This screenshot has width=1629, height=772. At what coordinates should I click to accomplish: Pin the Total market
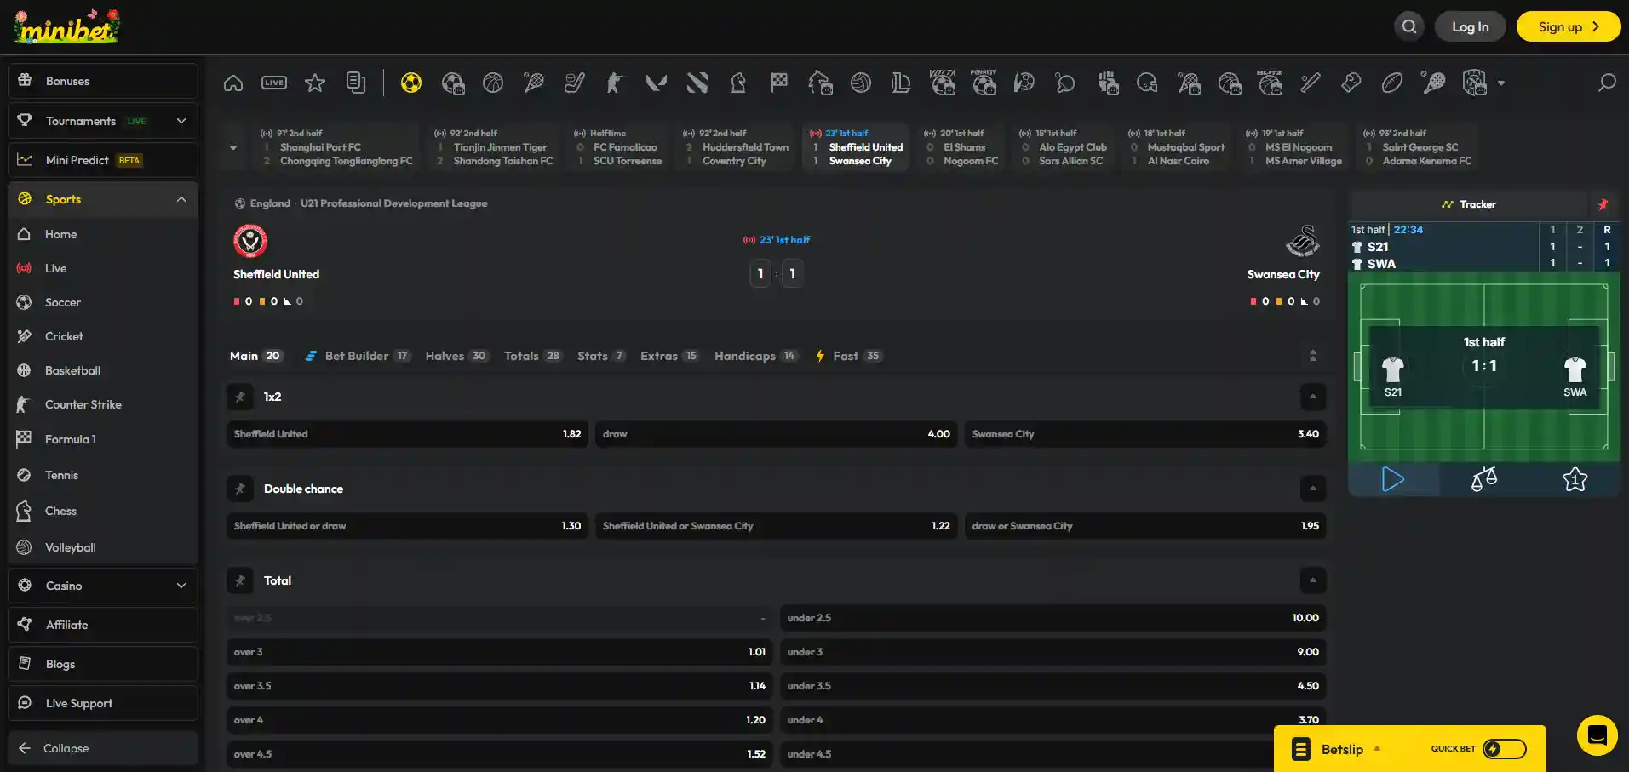pos(240,580)
